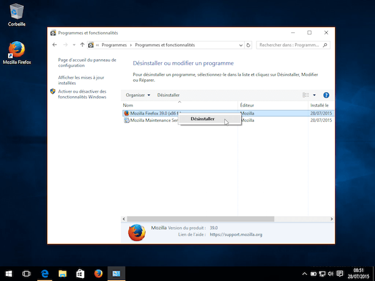Open Afficher les mises à jour installées
The width and height of the screenshot is (375, 281).
click(x=81, y=80)
